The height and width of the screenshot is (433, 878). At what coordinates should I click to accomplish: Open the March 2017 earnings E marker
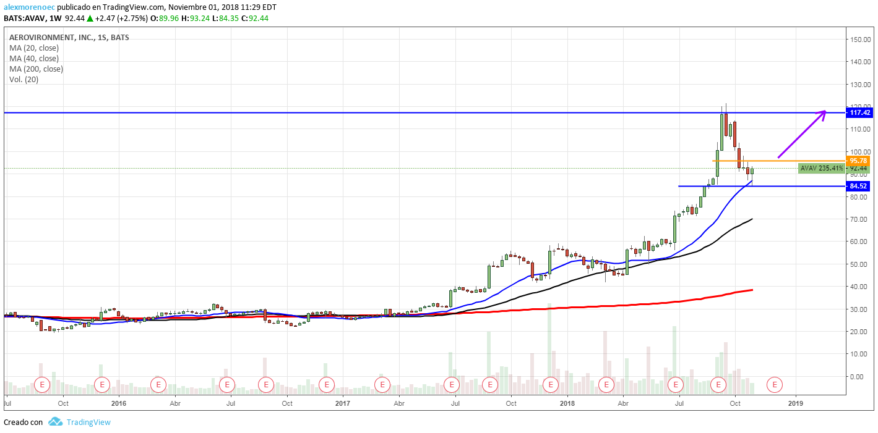382,384
